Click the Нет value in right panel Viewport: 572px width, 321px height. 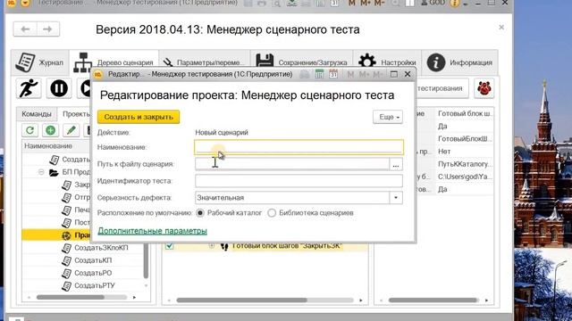[x=444, y=152]
